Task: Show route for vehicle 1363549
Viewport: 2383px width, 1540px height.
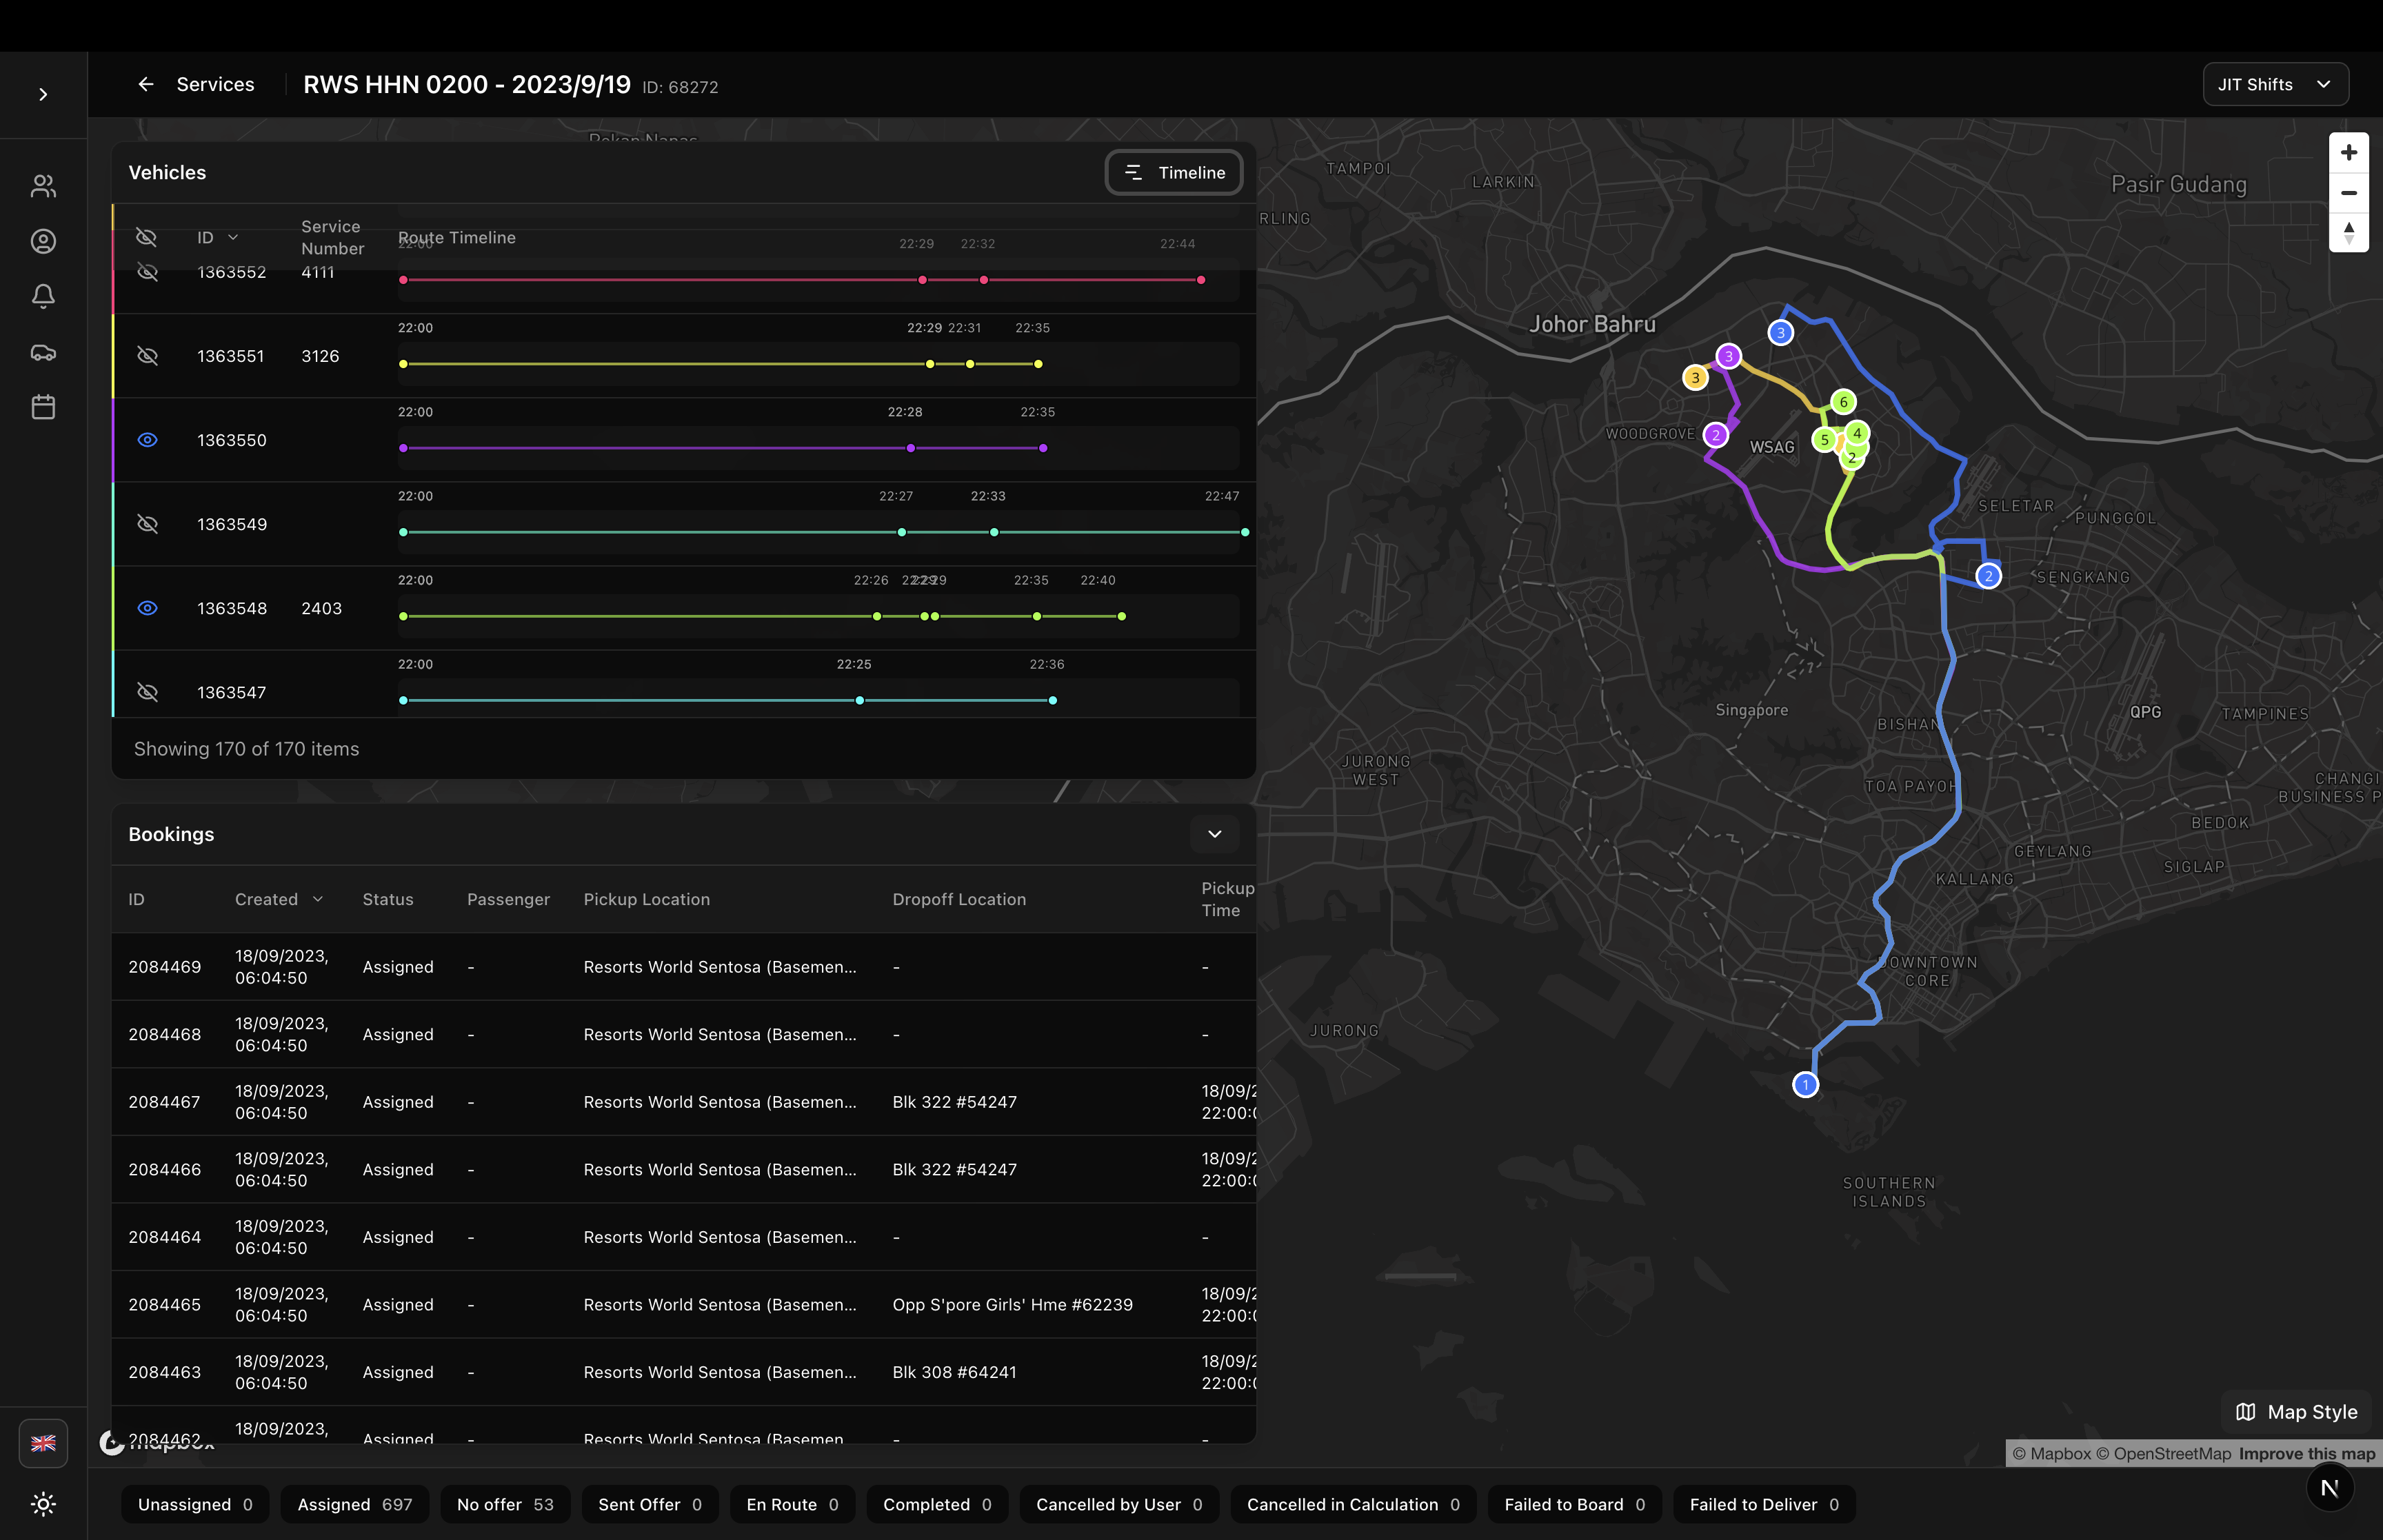Action: coord(147,524)
